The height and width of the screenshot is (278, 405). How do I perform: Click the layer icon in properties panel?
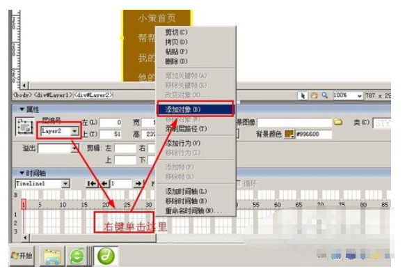[x=25, y=126]
